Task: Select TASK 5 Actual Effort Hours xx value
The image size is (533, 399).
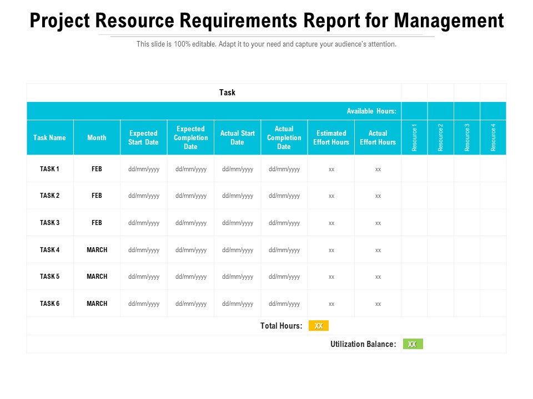Action: (x=378, y=277)
